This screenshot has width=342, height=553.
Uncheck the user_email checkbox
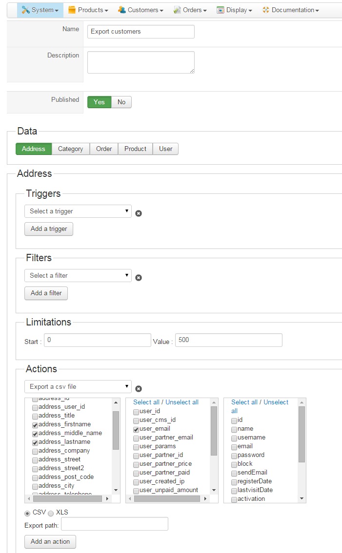(x=136, y=430)
